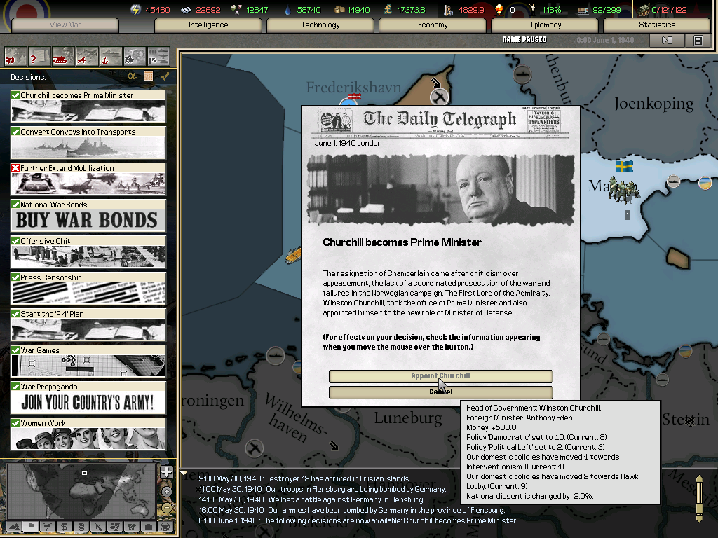Click the "Frederikshavn" province label on map

point(353,87)
